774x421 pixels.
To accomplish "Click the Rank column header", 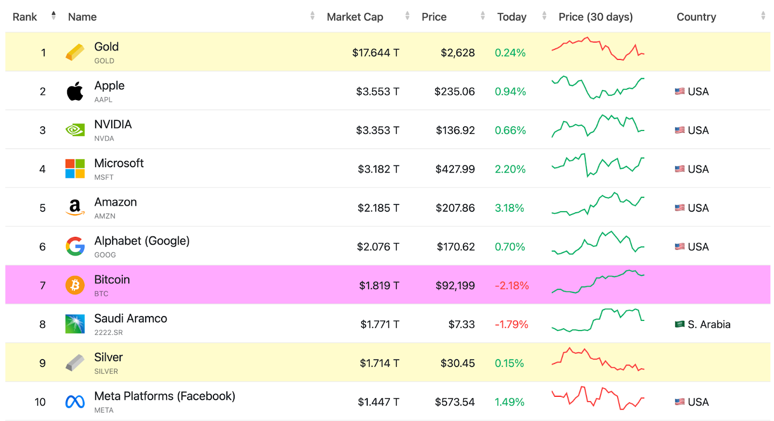I will 25,17.
